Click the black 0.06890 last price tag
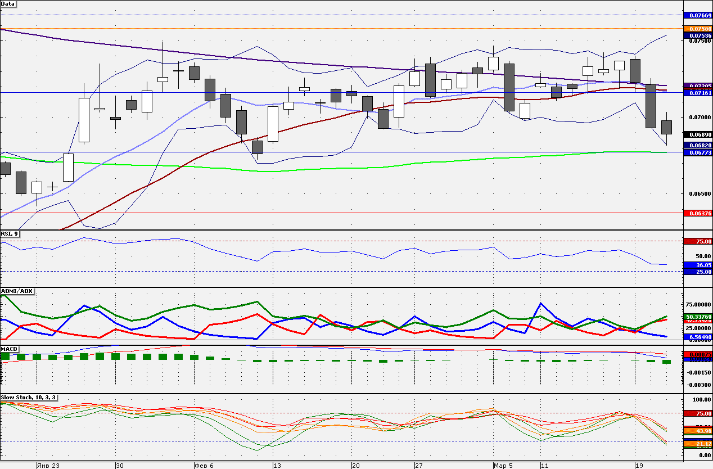Image resolution: width=713 pixels, height=469 pixels. 697,135
